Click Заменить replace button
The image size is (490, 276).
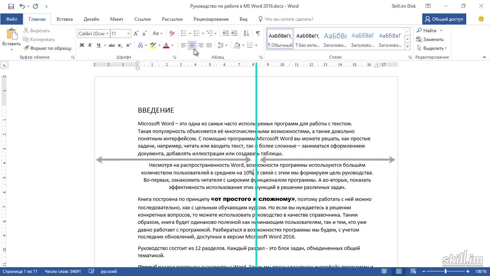click(430, 39)
